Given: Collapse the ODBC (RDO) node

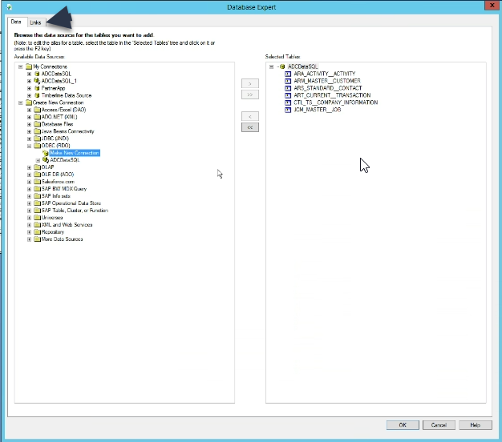Looking at the screenshot, I should coord(29,146).
